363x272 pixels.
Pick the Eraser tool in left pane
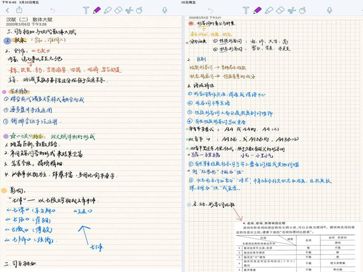[x=119, y=10]
